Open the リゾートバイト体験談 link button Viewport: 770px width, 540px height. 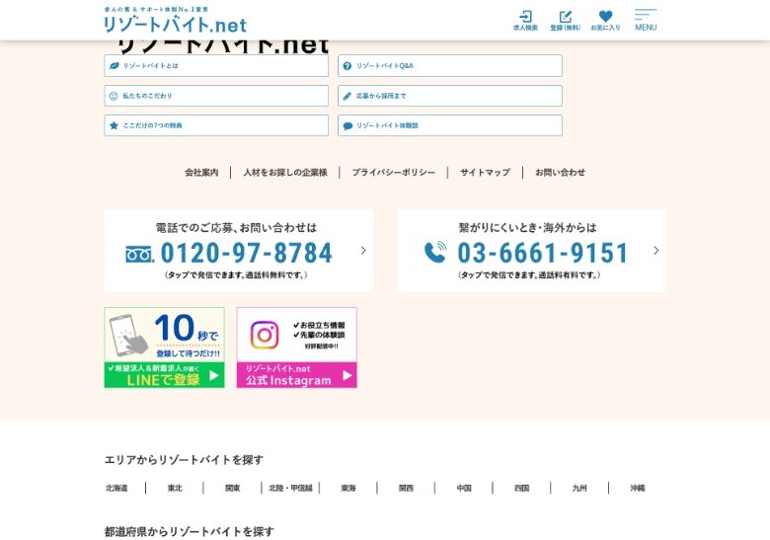(x=450, y=125)
